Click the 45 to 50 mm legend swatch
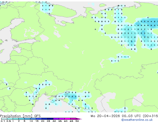 [x=73, y=119]
